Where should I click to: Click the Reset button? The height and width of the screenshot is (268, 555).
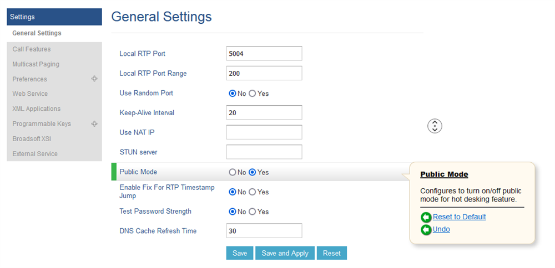332,253
